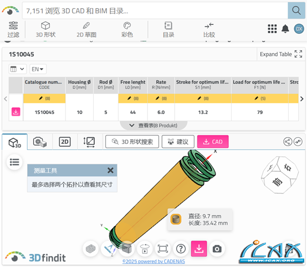Switch to the 2D view tab

65,142
